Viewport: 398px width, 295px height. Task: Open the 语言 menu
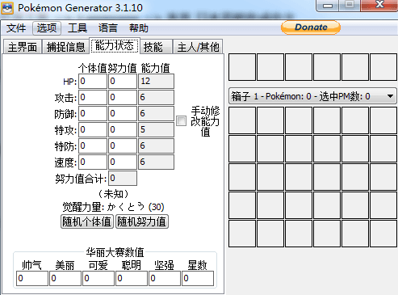[x=108, y=28]
